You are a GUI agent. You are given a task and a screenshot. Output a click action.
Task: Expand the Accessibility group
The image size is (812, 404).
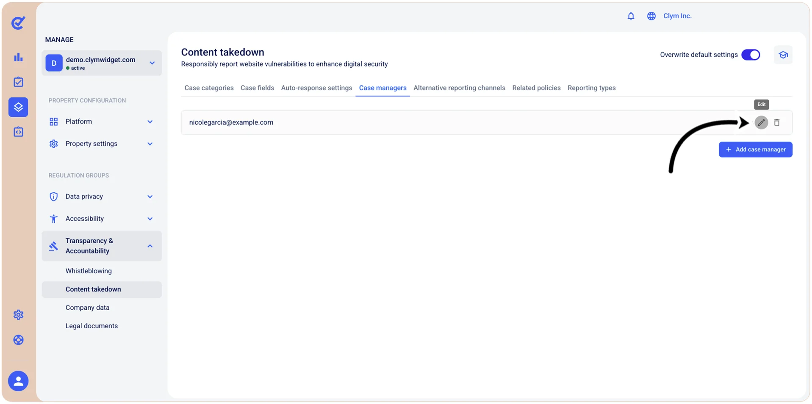coord(102,219)
